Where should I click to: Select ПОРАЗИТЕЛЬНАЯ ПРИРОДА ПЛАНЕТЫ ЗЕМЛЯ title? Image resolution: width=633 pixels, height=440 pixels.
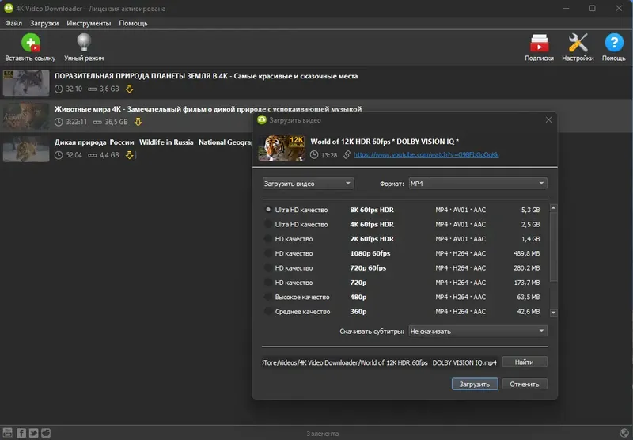(206, 76)
